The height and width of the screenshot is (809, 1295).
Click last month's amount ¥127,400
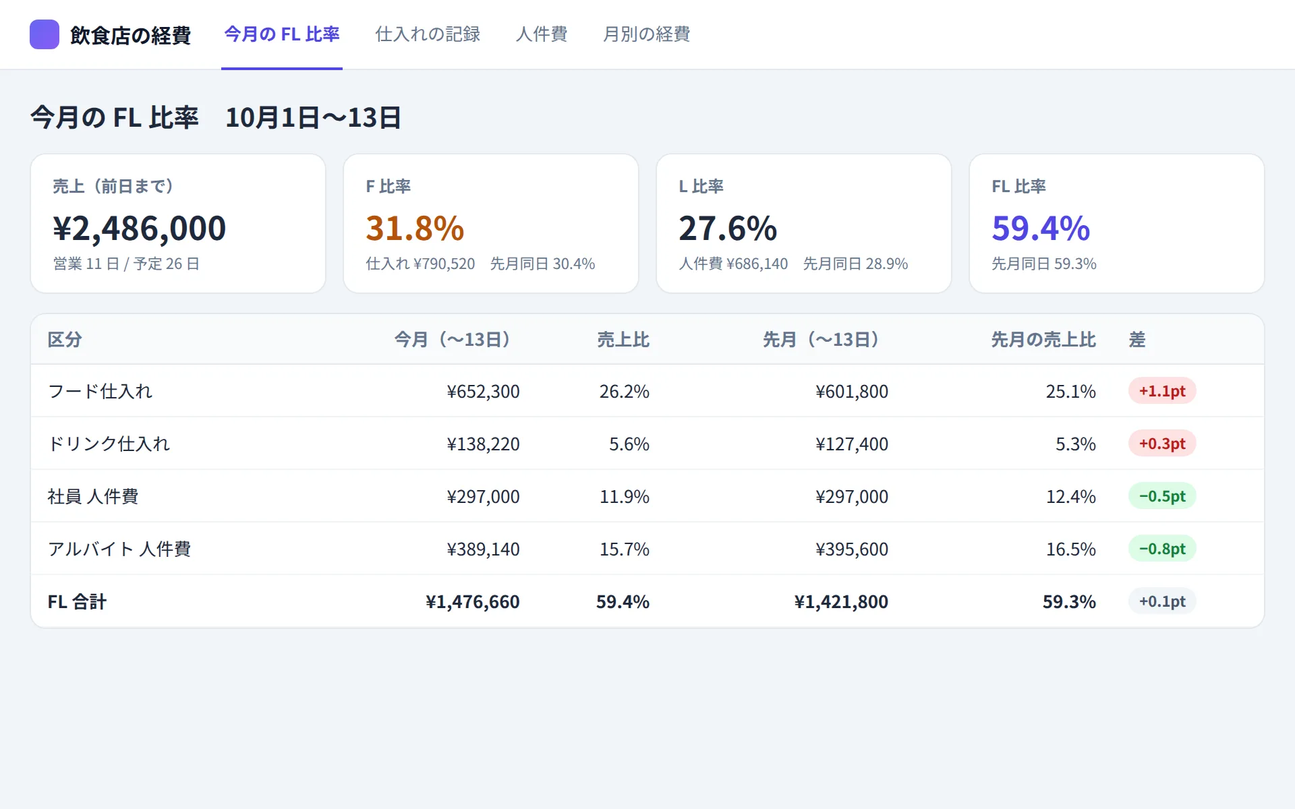tap(852, 444)
